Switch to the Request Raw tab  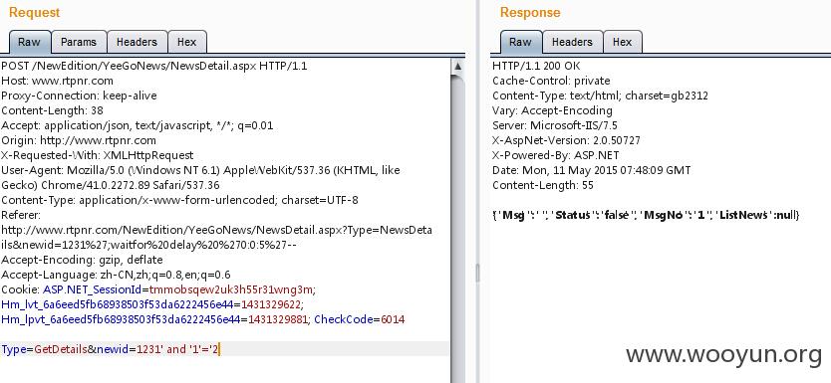click(x=29, y=42)
